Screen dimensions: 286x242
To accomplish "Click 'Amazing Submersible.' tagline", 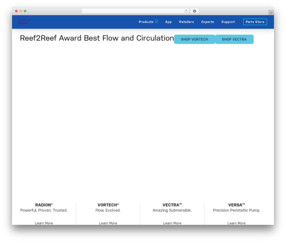I will click(172, 211).
